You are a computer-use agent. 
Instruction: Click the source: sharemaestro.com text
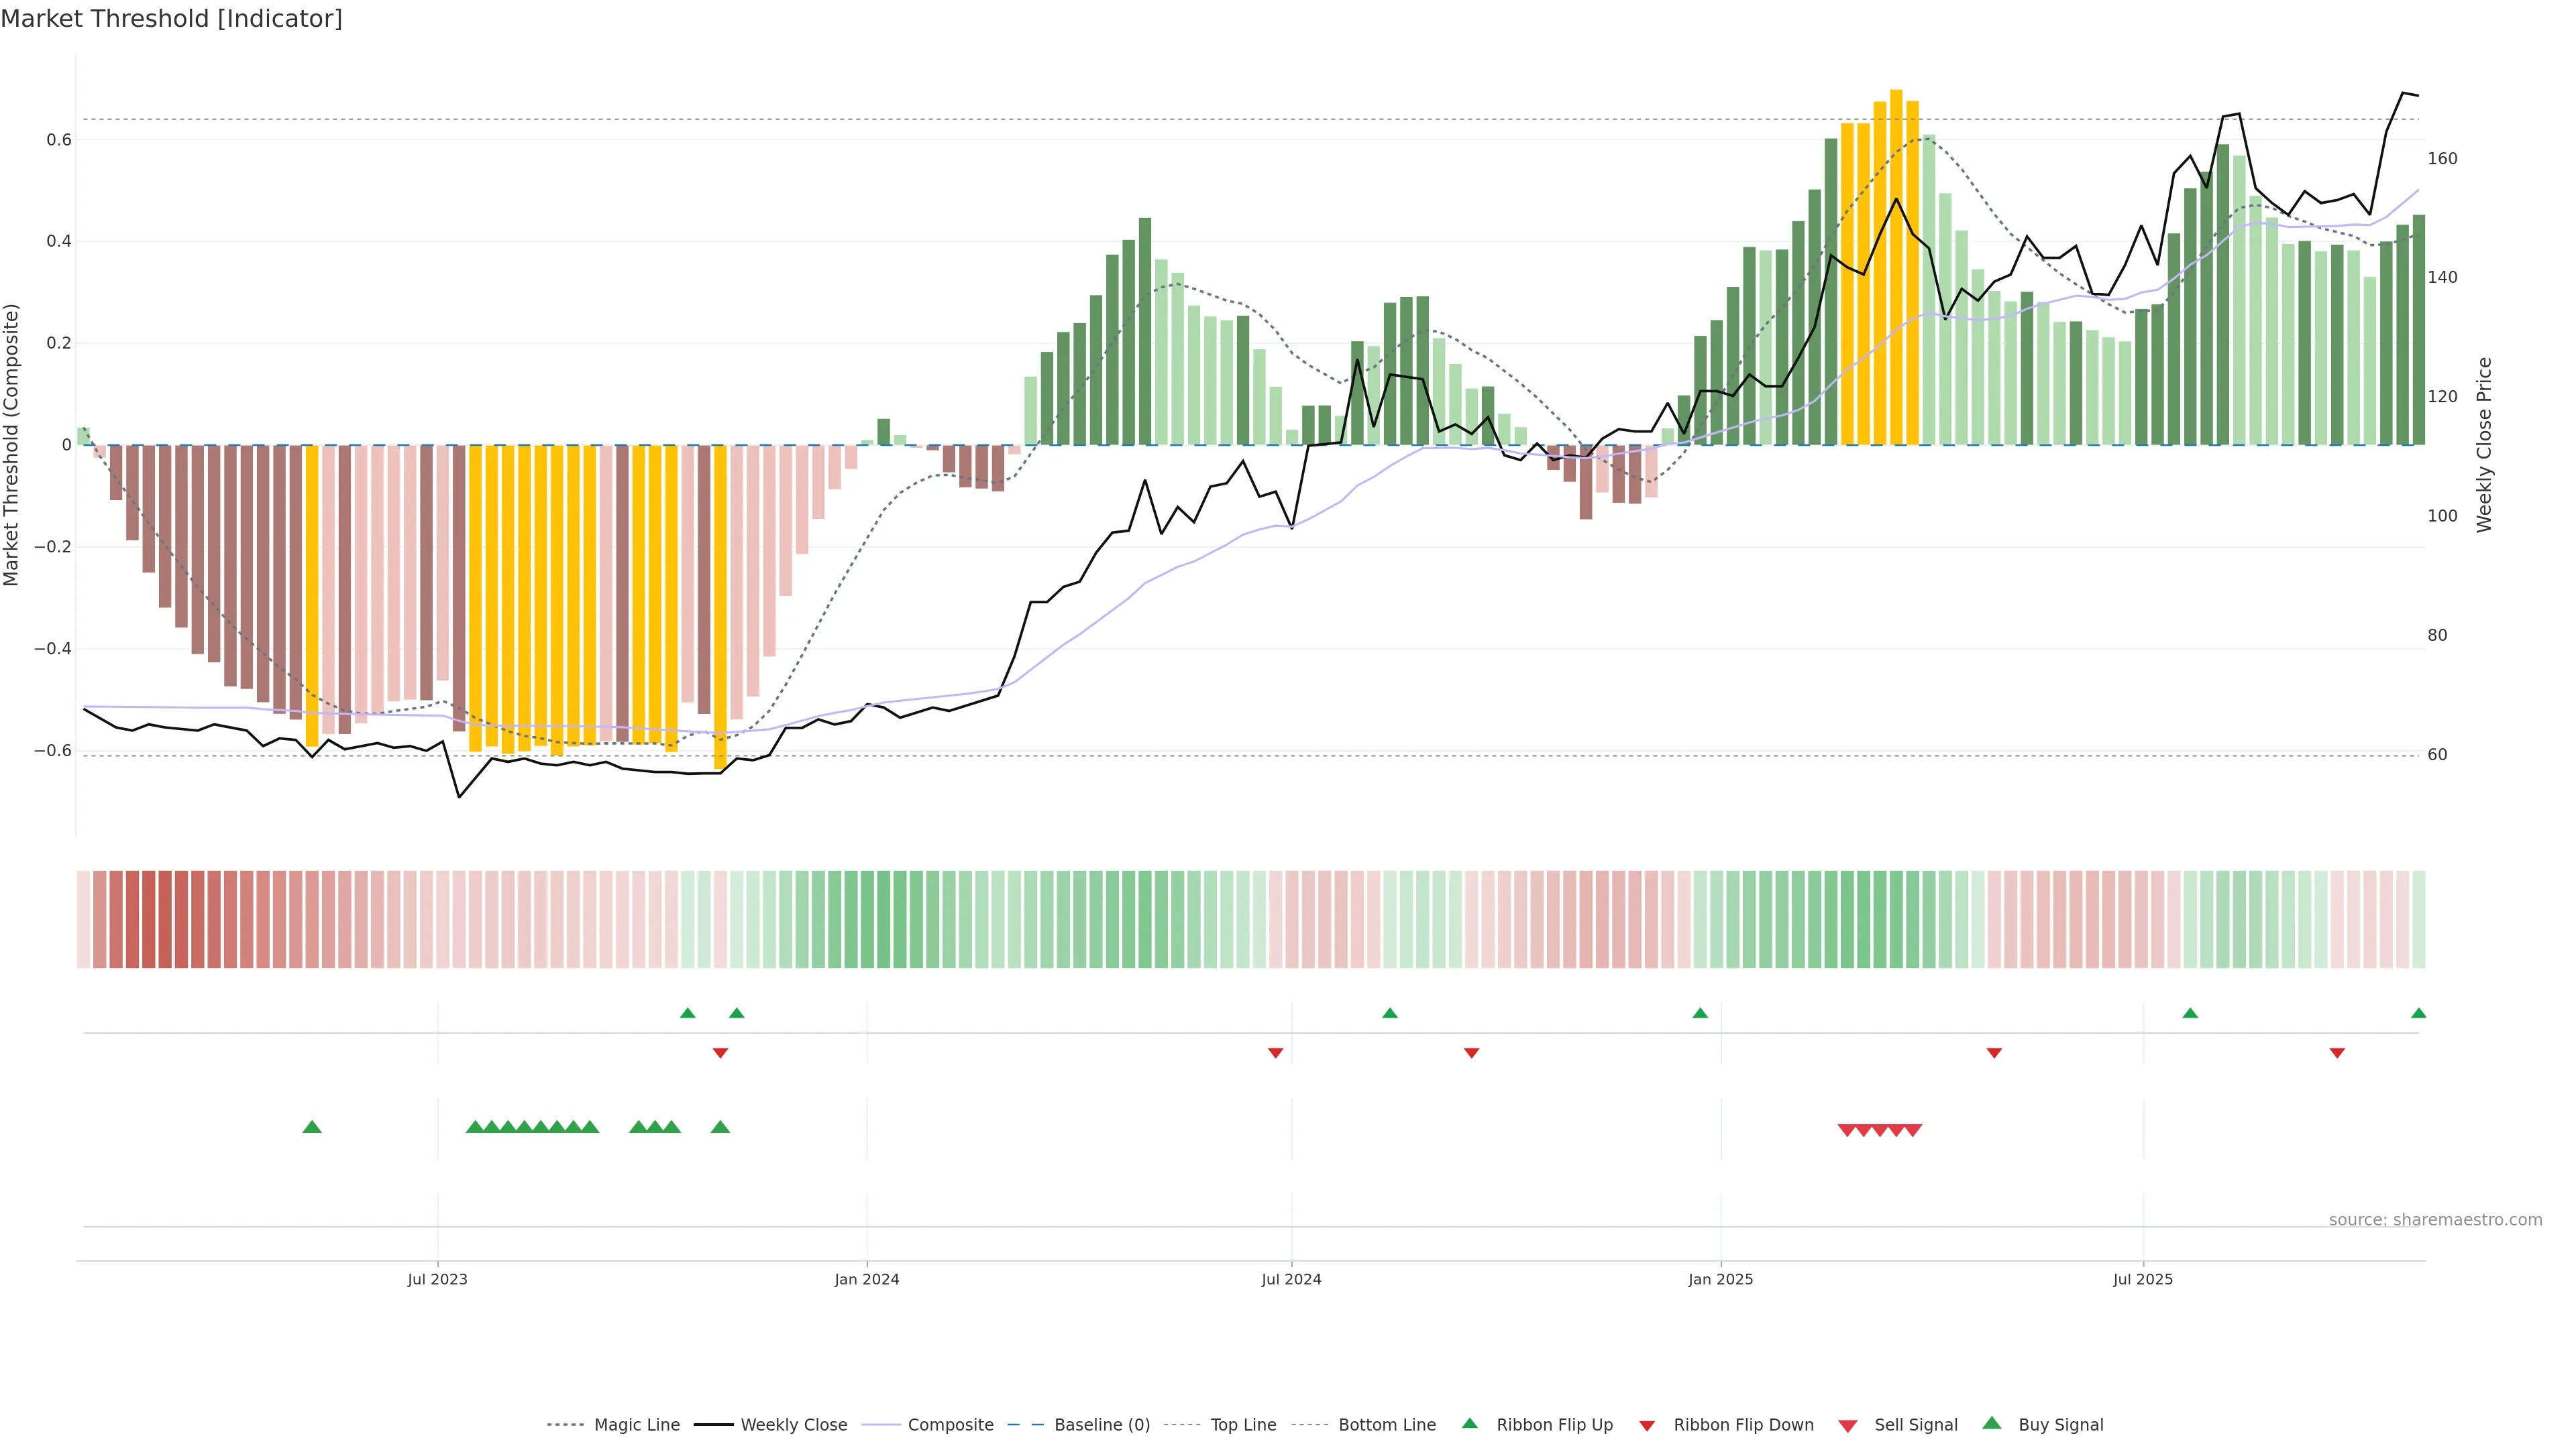click(2435, 1220)
